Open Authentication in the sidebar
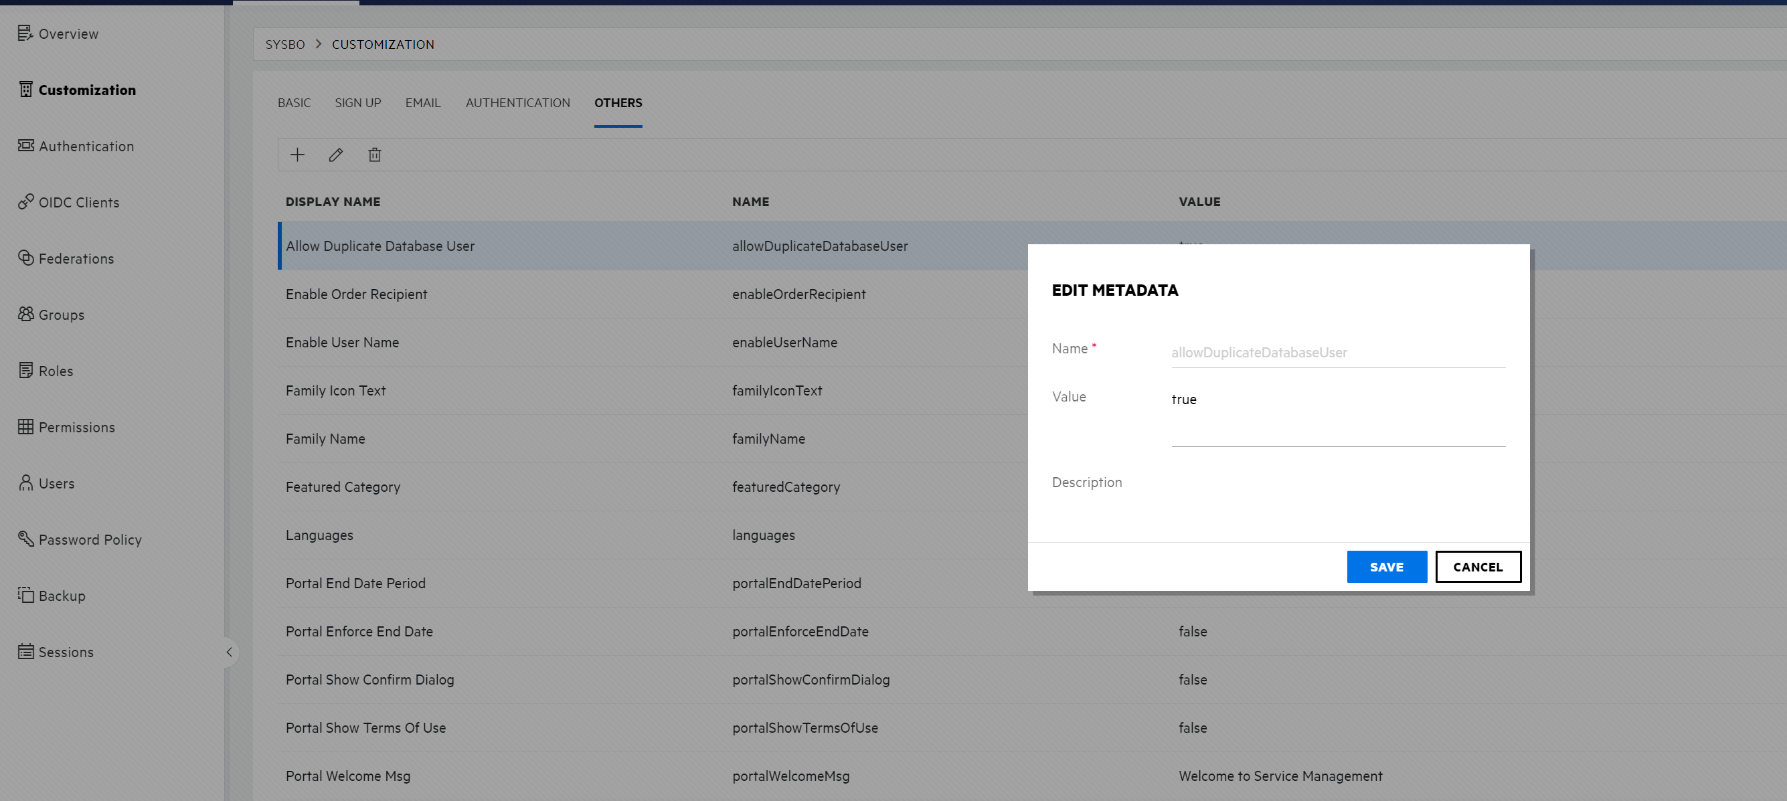The height and width of the screenshot is (801, 1787). [x=86, y=146]
